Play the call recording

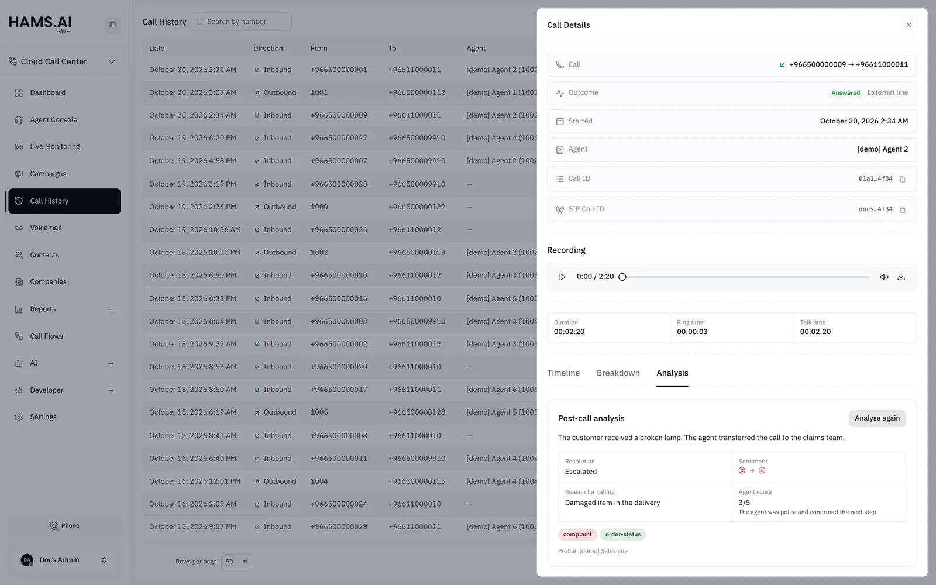pyautogui.click(x=562, y=277)
